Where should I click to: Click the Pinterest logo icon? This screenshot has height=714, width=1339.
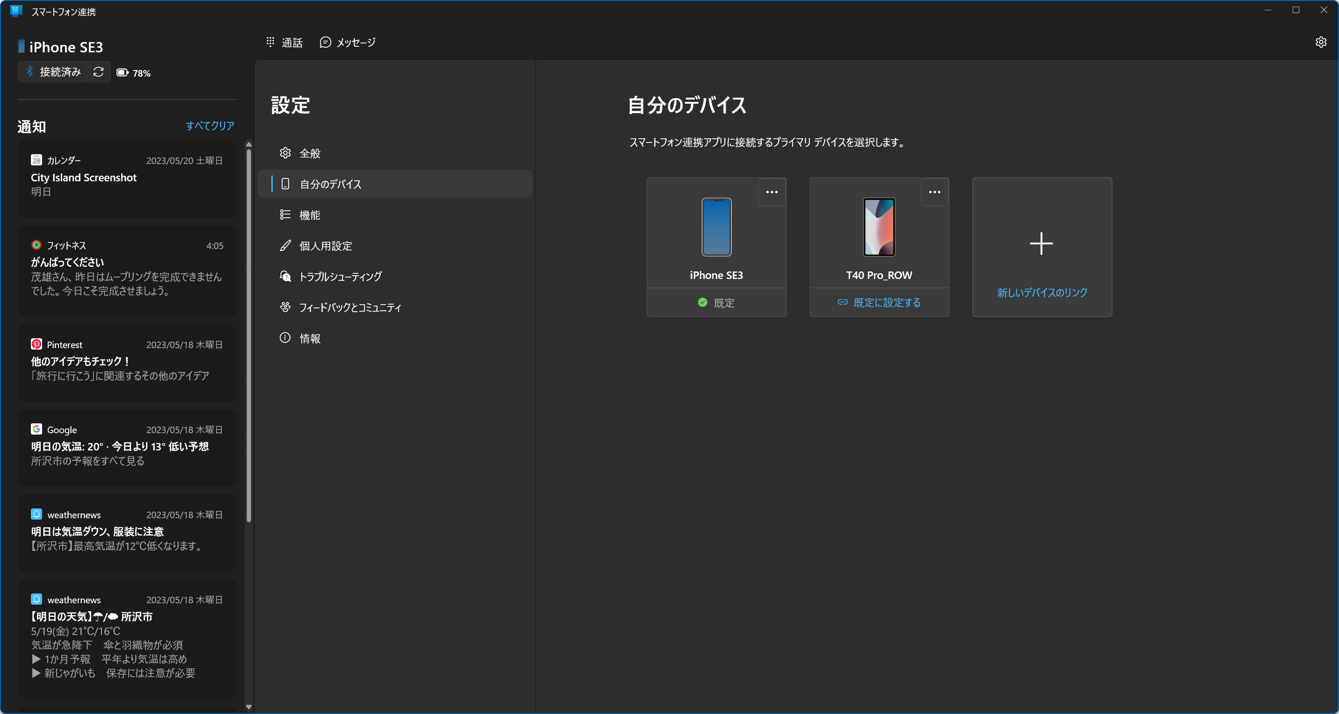(x=36, y=344)
